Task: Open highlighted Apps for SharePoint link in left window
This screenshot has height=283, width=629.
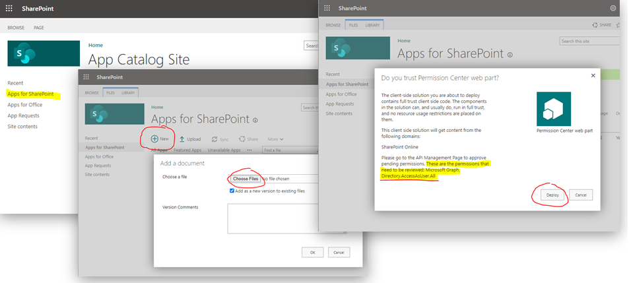Action: coord(30,94)
